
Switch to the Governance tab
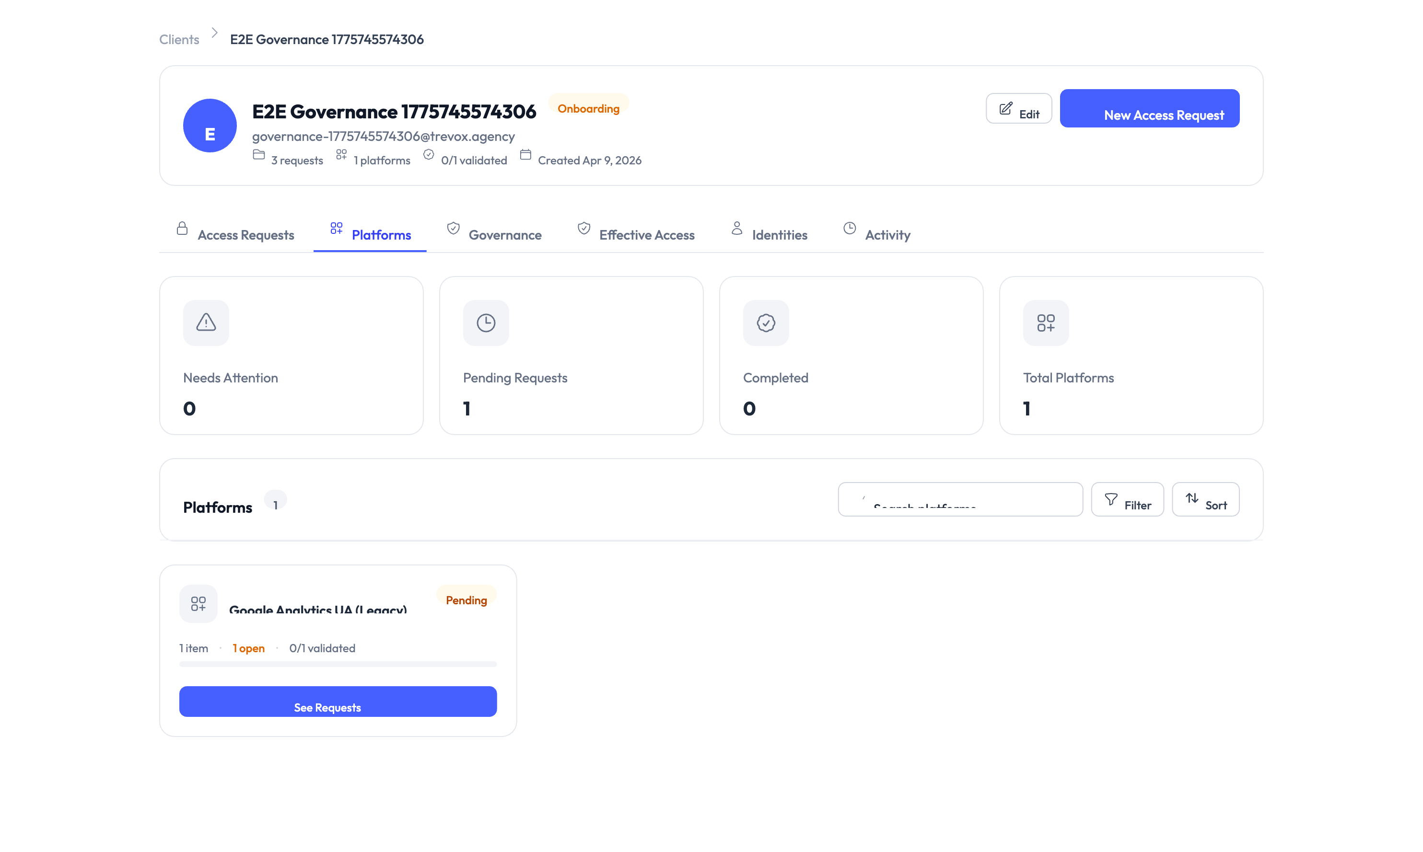click(505, 235)
